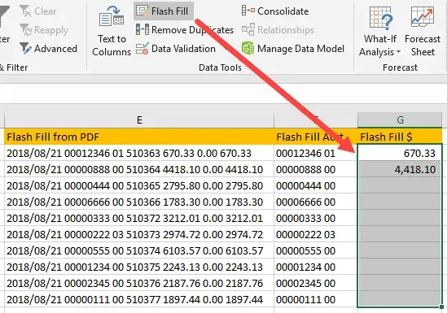This screenshot has width=447, height=313.
Task: Click the Consolidate icon
Action: coord(248,11)
